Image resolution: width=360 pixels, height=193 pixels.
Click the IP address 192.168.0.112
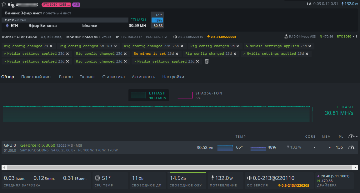coord(156,37)
